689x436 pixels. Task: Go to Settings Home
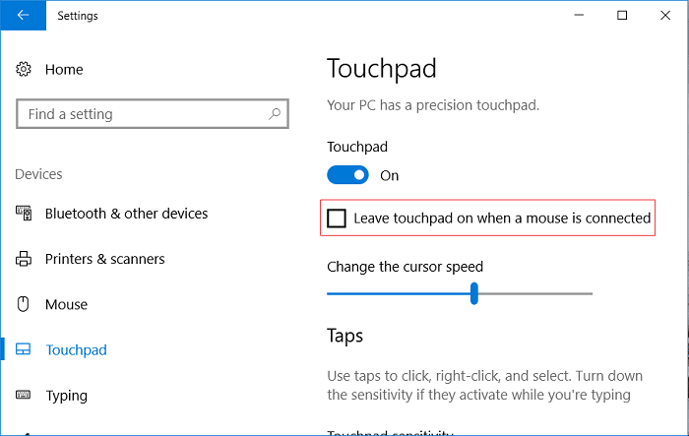point(64,70)
